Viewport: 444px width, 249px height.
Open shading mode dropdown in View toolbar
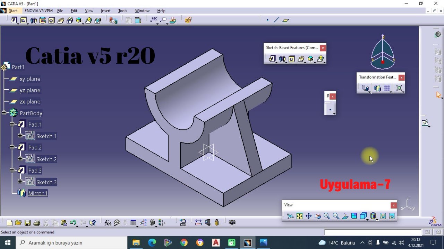[377, 220]
